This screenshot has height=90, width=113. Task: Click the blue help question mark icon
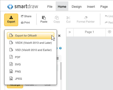(x=60, y=48)
